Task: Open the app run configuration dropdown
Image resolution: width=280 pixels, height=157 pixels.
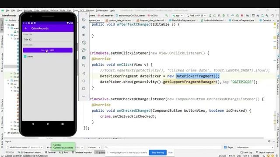Action: pyautogui.click(x=177, y=16)
